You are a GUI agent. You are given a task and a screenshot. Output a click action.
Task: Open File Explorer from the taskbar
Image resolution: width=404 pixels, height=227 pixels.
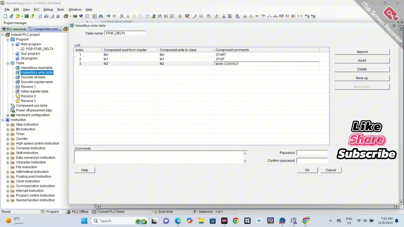coord(201,221)
